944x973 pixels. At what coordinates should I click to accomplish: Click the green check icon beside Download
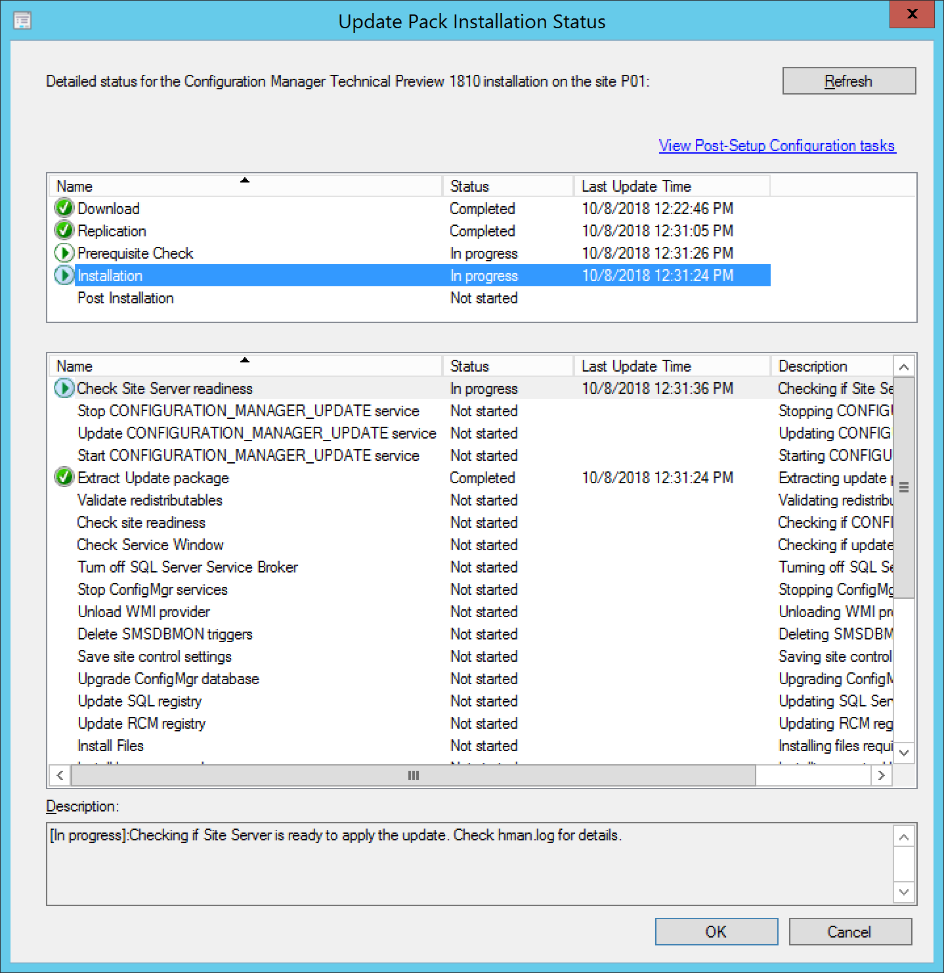64,209
